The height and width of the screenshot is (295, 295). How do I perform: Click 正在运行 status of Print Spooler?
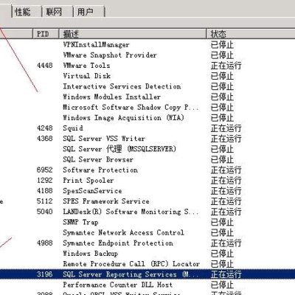coord(226,181)
